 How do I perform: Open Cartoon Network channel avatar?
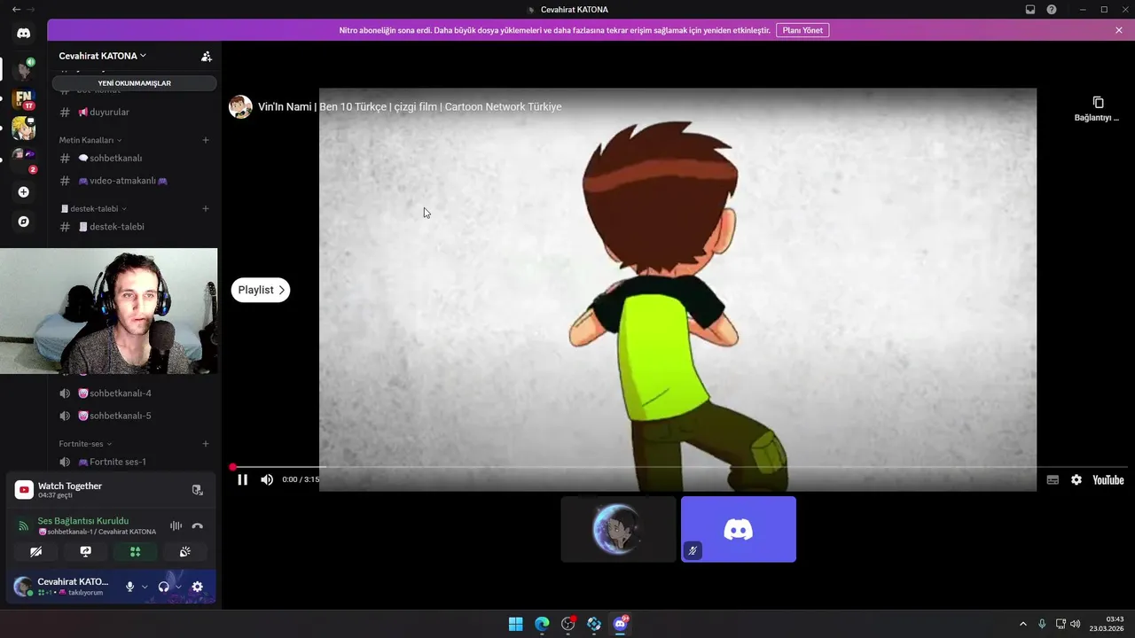(x=240, y=106)
